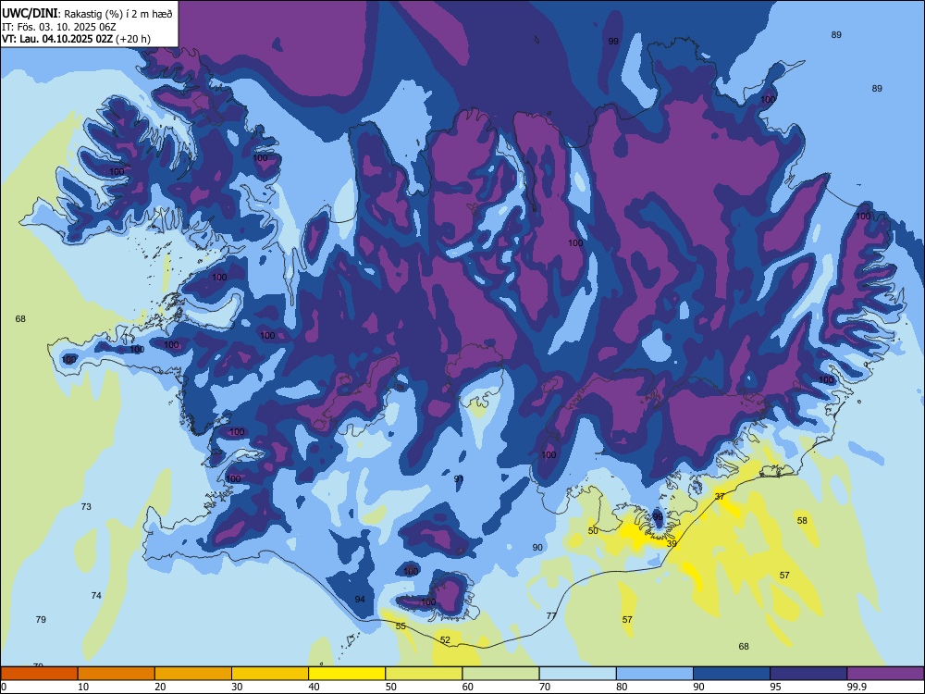Click the humidity value 94 on the map
Viewport: 925px width, 694px height.
coord(360,599)
